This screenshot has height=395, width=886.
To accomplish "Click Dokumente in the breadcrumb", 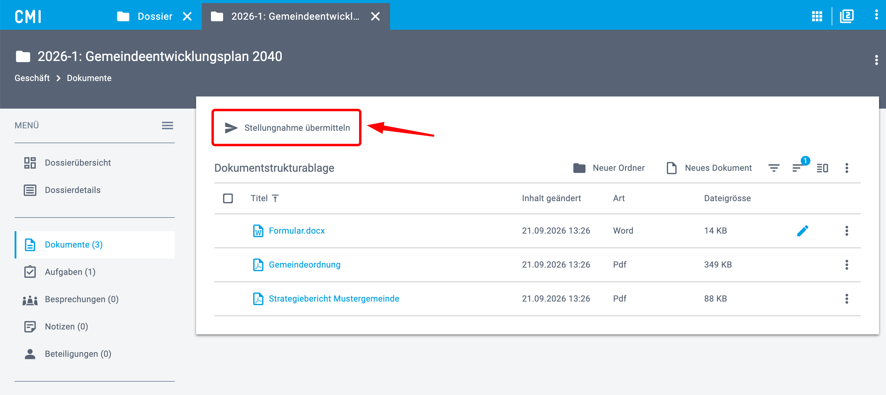I will [89, 78].
